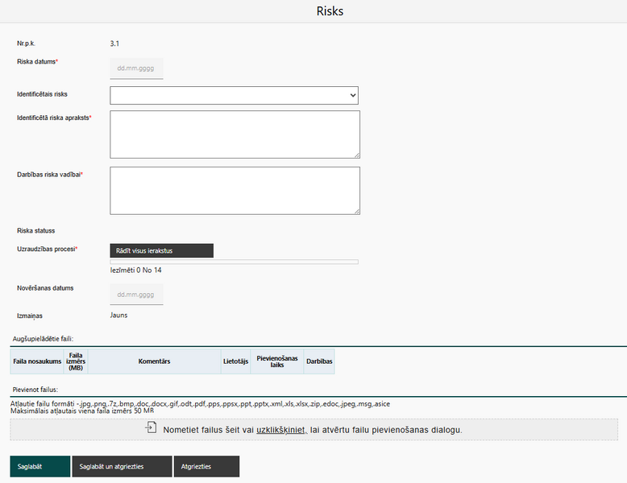
Task: Select the Lietotājs column header
Action: (x=235, y=361)
